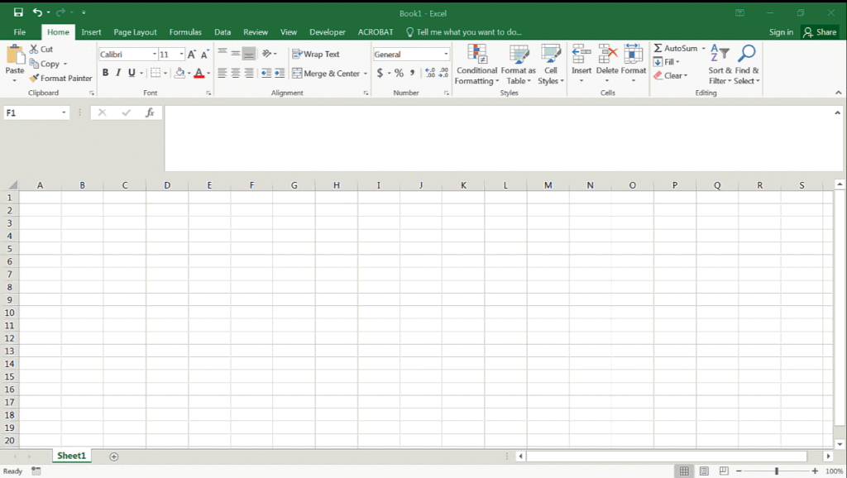This screenshot has height=478, width=847.
Task: Toggle Italic formatting
Action: (118, 74)
